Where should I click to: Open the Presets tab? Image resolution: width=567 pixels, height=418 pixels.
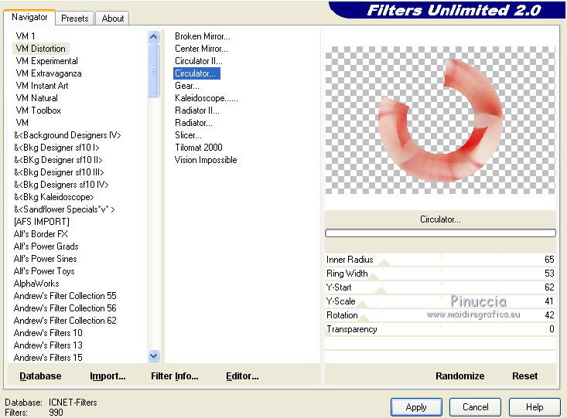pyautogui.click(x=74, y=19)
